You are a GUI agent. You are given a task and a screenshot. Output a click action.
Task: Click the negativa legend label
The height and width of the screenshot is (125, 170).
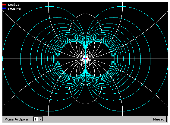[x=14, y=8]
